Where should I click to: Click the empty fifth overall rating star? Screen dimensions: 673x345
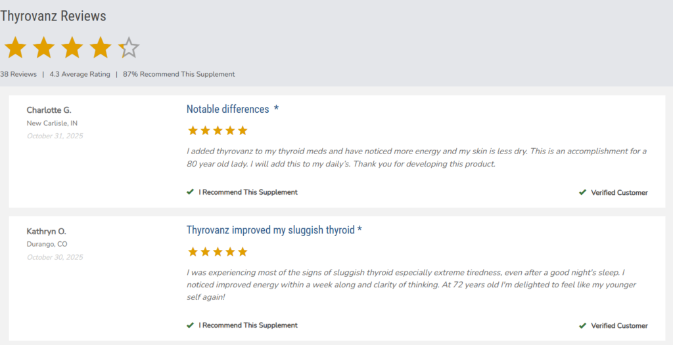[x=129, y=48]
